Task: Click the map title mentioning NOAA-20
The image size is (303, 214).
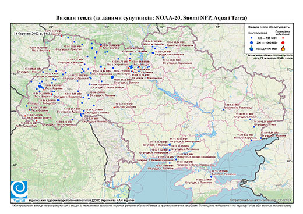Action: (x=151, y=18)
